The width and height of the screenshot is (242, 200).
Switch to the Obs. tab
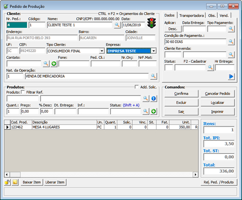[212, 16]
